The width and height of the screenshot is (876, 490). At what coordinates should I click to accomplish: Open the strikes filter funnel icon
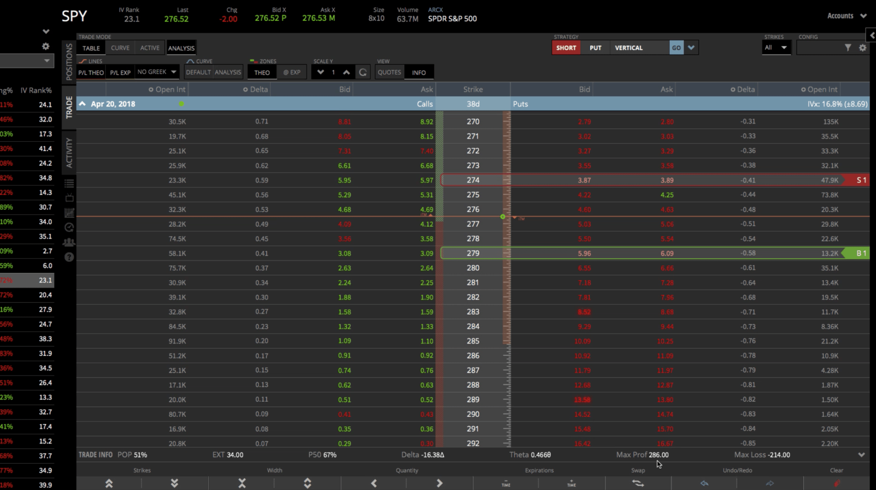848,47
